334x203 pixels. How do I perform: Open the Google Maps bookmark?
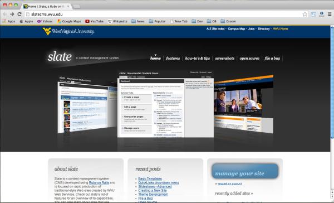pos(69,21)
